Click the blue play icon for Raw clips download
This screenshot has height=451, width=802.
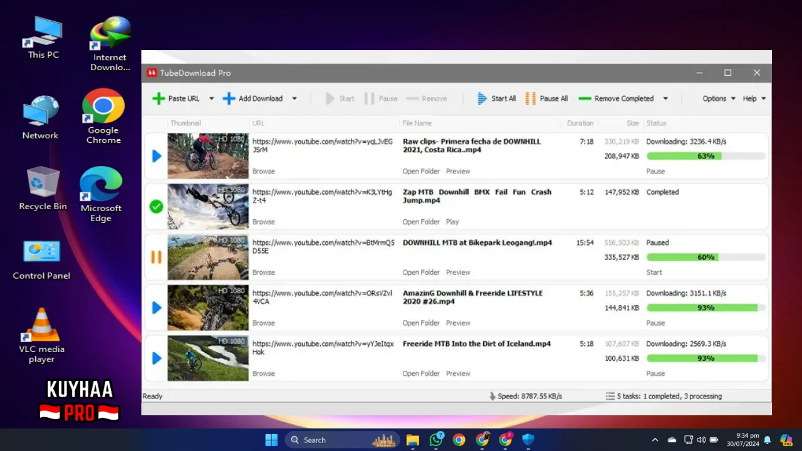157,156
